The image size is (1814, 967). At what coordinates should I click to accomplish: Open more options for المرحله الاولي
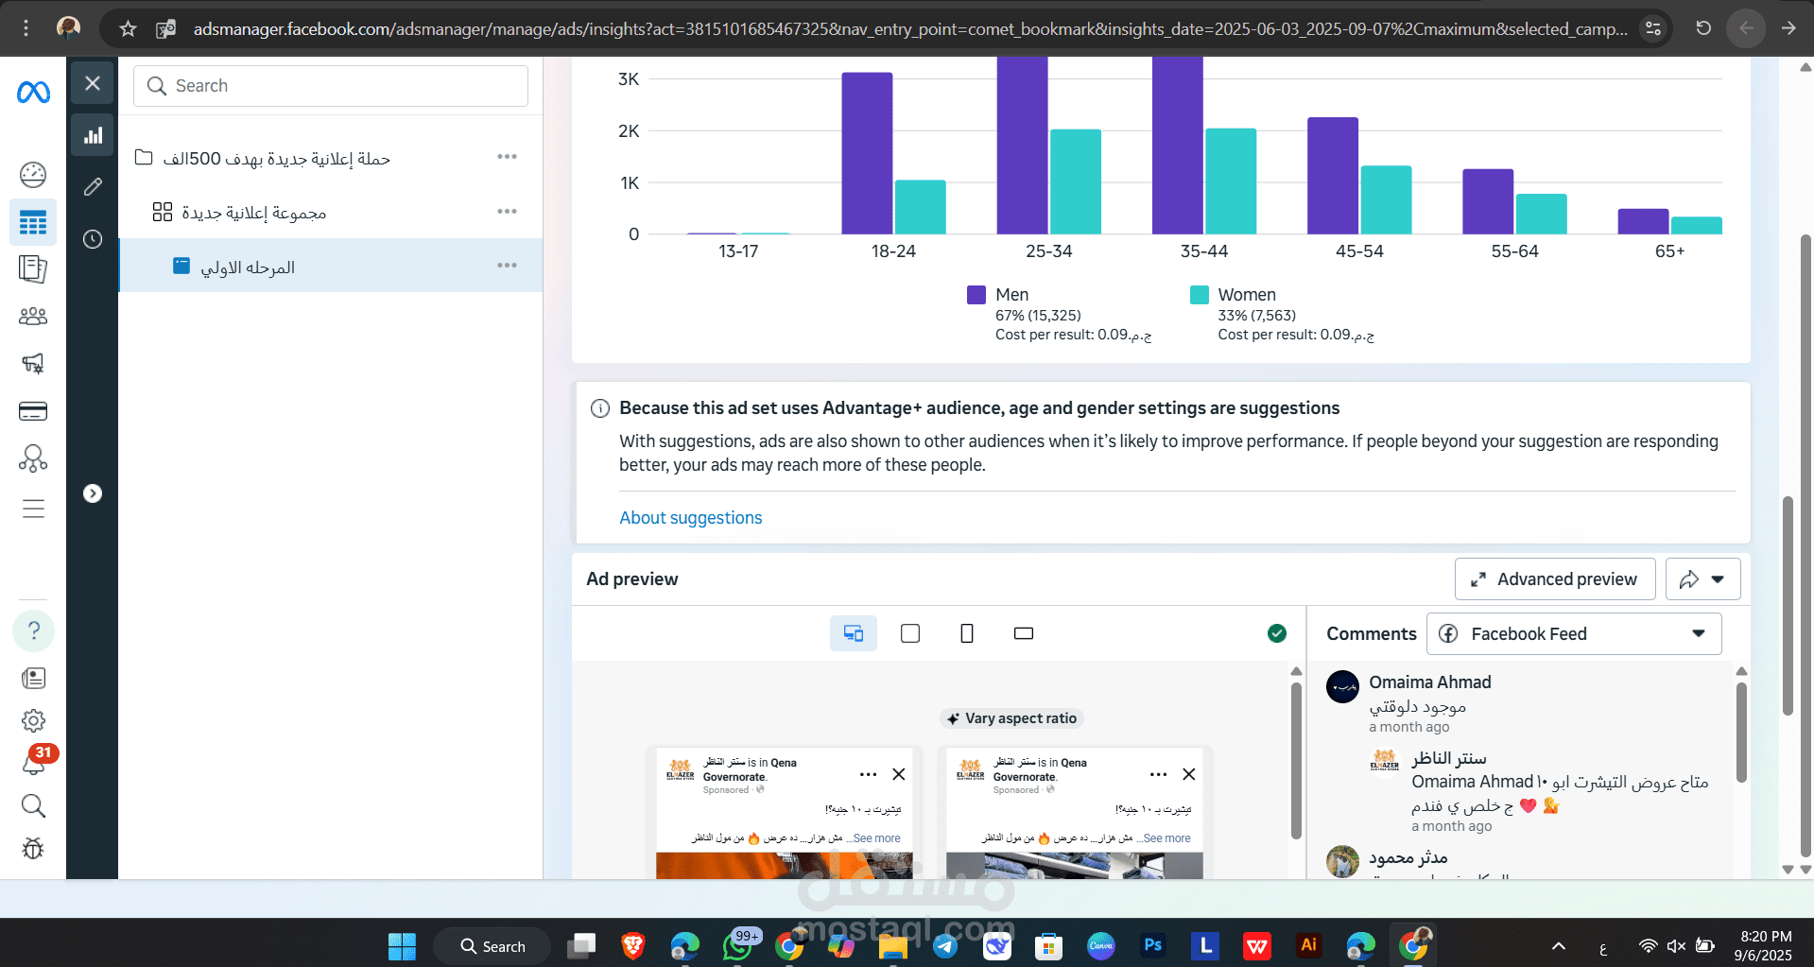pos(508,266)
